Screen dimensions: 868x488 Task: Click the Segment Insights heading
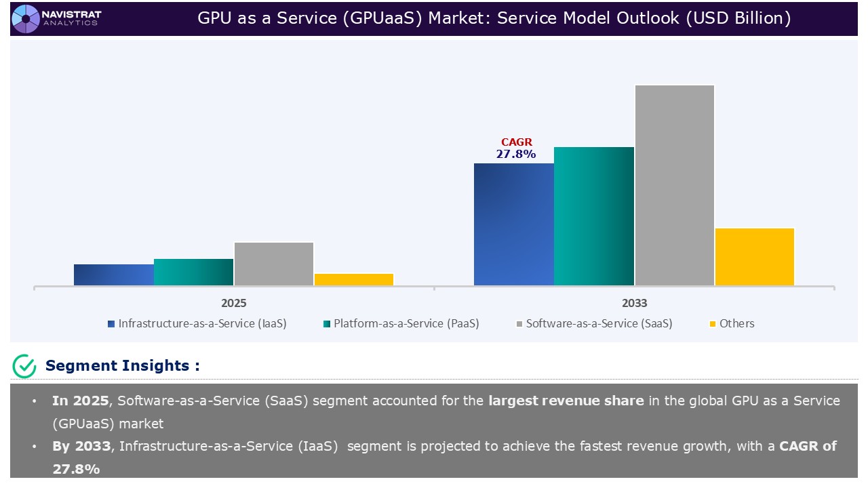coord(123,366)
